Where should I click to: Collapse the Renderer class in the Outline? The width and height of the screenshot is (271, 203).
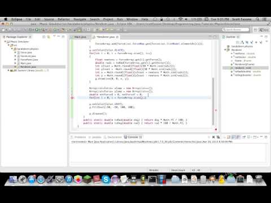point(225,50)
